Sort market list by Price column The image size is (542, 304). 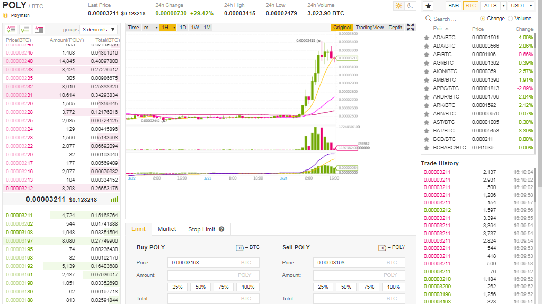(x=478, y=29)
